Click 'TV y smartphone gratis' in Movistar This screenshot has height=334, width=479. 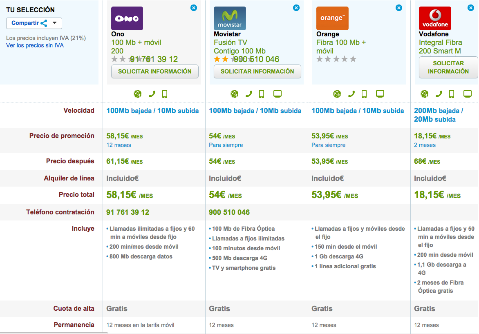coord(244,268)
